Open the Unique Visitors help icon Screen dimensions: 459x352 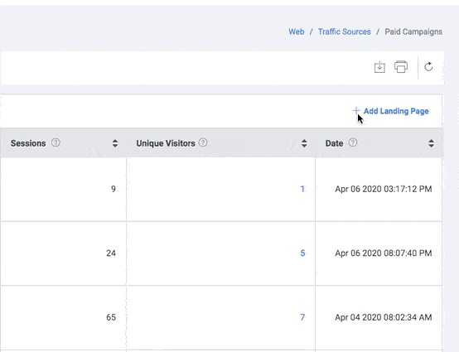tap(203, 142)
